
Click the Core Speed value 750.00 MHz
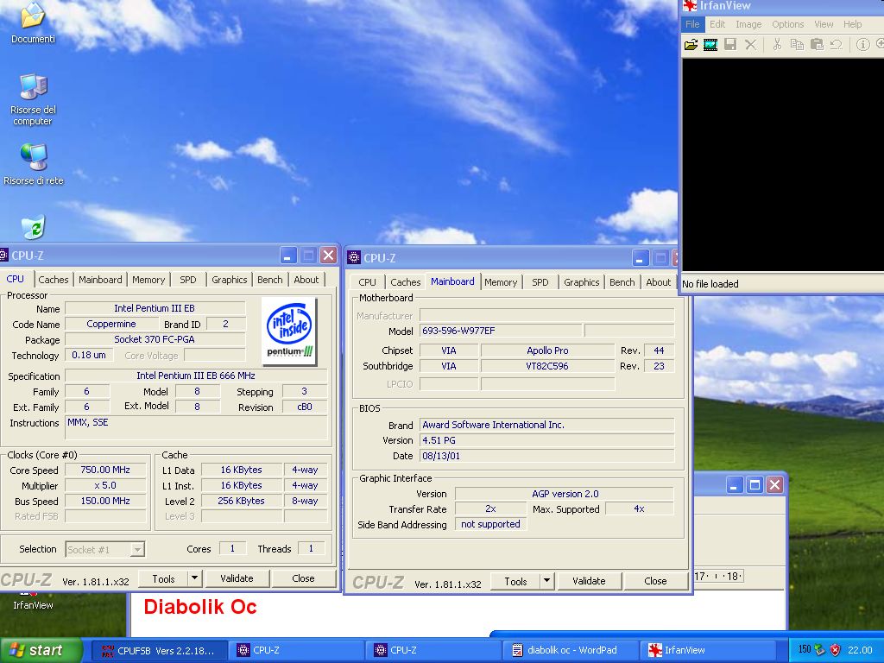(x=105, y=470)
